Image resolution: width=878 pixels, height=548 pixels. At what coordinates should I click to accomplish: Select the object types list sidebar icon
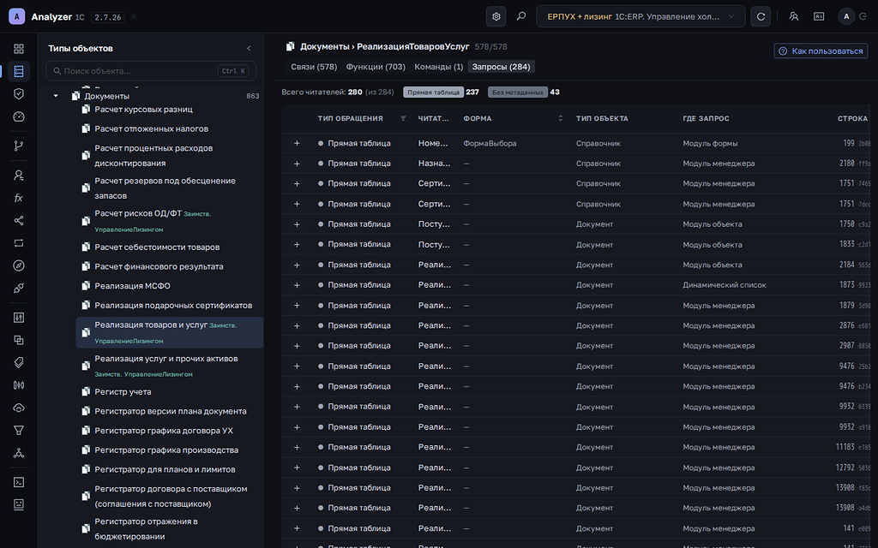pyautogui.click(x=19, y=71)
